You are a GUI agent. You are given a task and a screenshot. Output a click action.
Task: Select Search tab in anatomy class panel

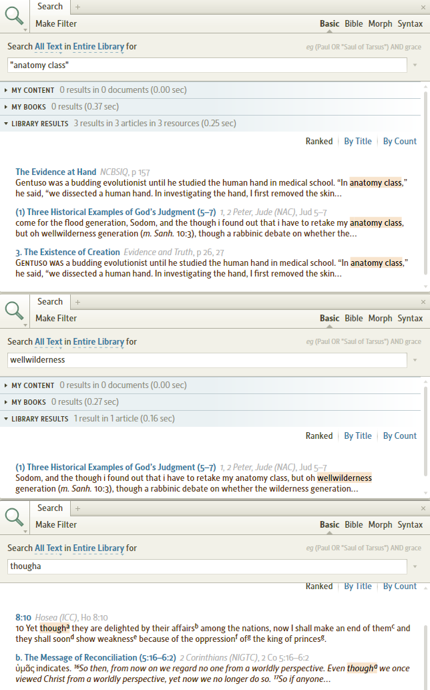click(x=49, y=7)
